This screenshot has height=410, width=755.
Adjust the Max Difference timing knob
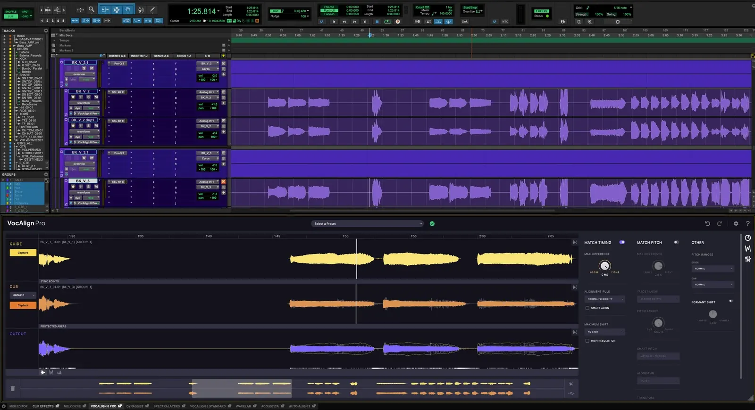point(604,266)
